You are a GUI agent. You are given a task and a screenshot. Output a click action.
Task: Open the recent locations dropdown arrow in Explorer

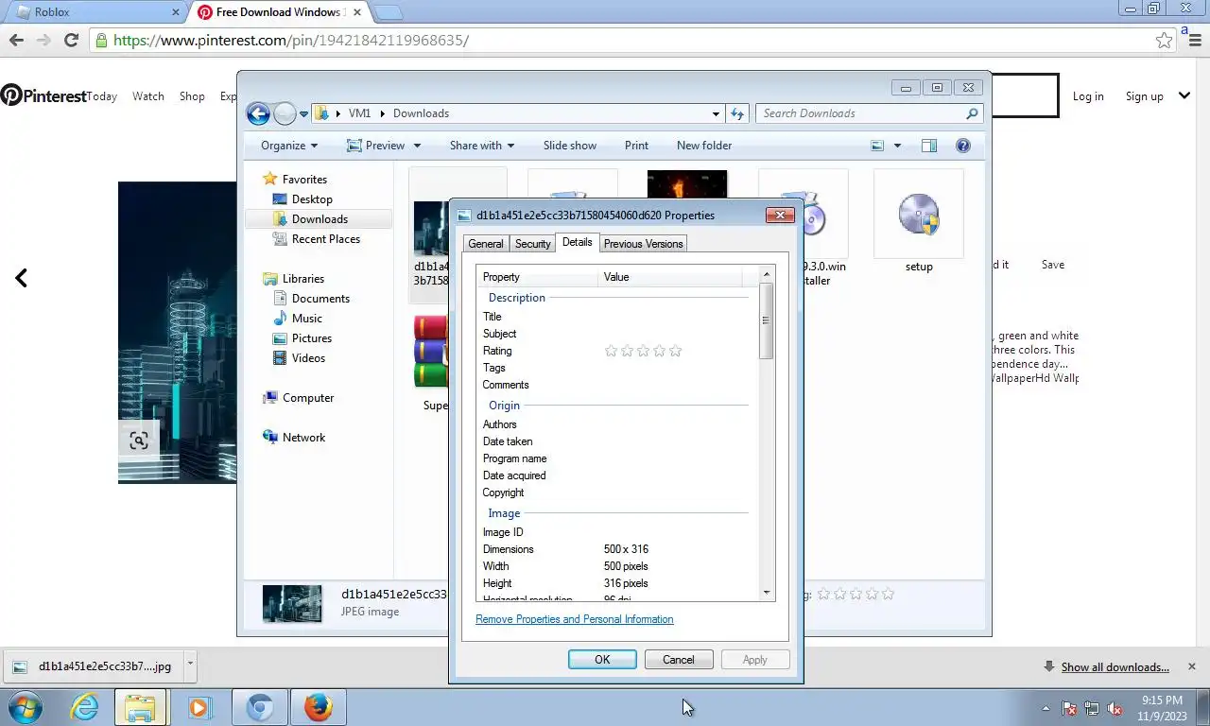303,113
